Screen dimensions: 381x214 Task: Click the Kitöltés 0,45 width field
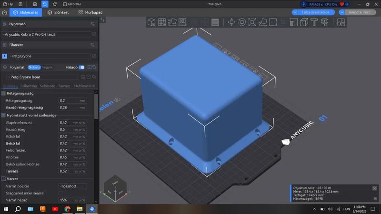pyautogui.click(x=72, y=157)
